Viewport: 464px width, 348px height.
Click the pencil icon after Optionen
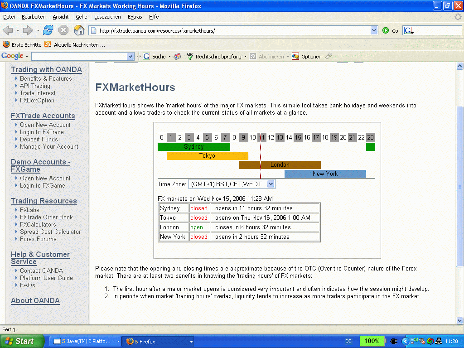(329, 56)
